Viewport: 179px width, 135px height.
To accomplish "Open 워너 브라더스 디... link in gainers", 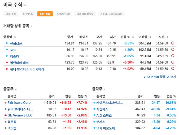I will tap(20, 109).
